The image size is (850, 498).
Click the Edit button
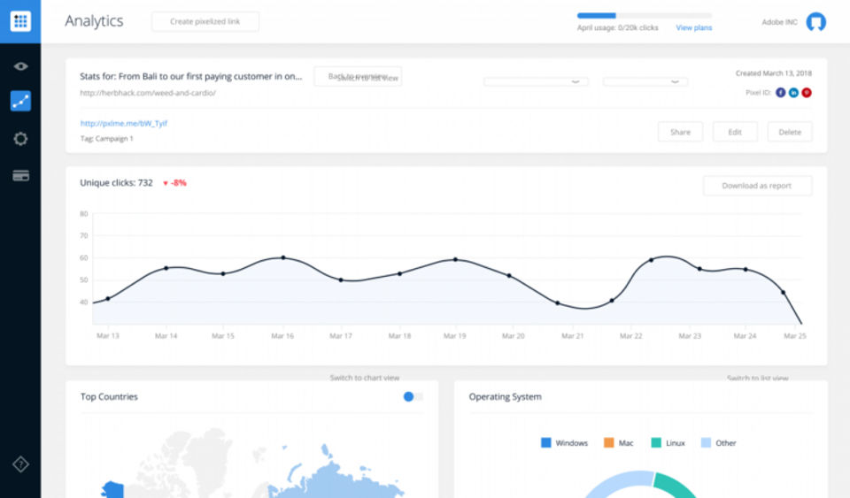(x=735, y=132)
